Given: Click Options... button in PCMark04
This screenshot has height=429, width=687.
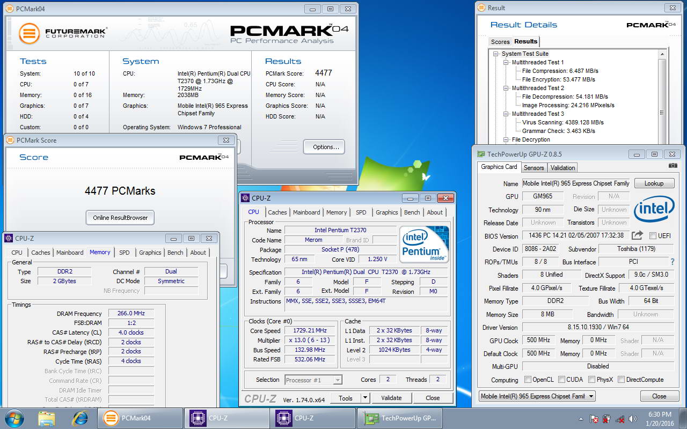Looking at the screenshot, I should point(324,147).
